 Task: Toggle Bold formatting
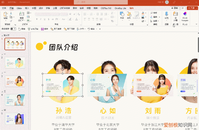[37, 19]
